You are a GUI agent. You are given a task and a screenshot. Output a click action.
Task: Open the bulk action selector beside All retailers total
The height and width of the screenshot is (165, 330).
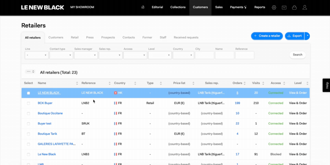[30, 71]
